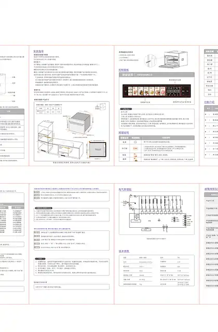The height and width of the screenshot is (332, 218).
Task: Click the wall socket icon in installation diagram
Action: (103, 107)
